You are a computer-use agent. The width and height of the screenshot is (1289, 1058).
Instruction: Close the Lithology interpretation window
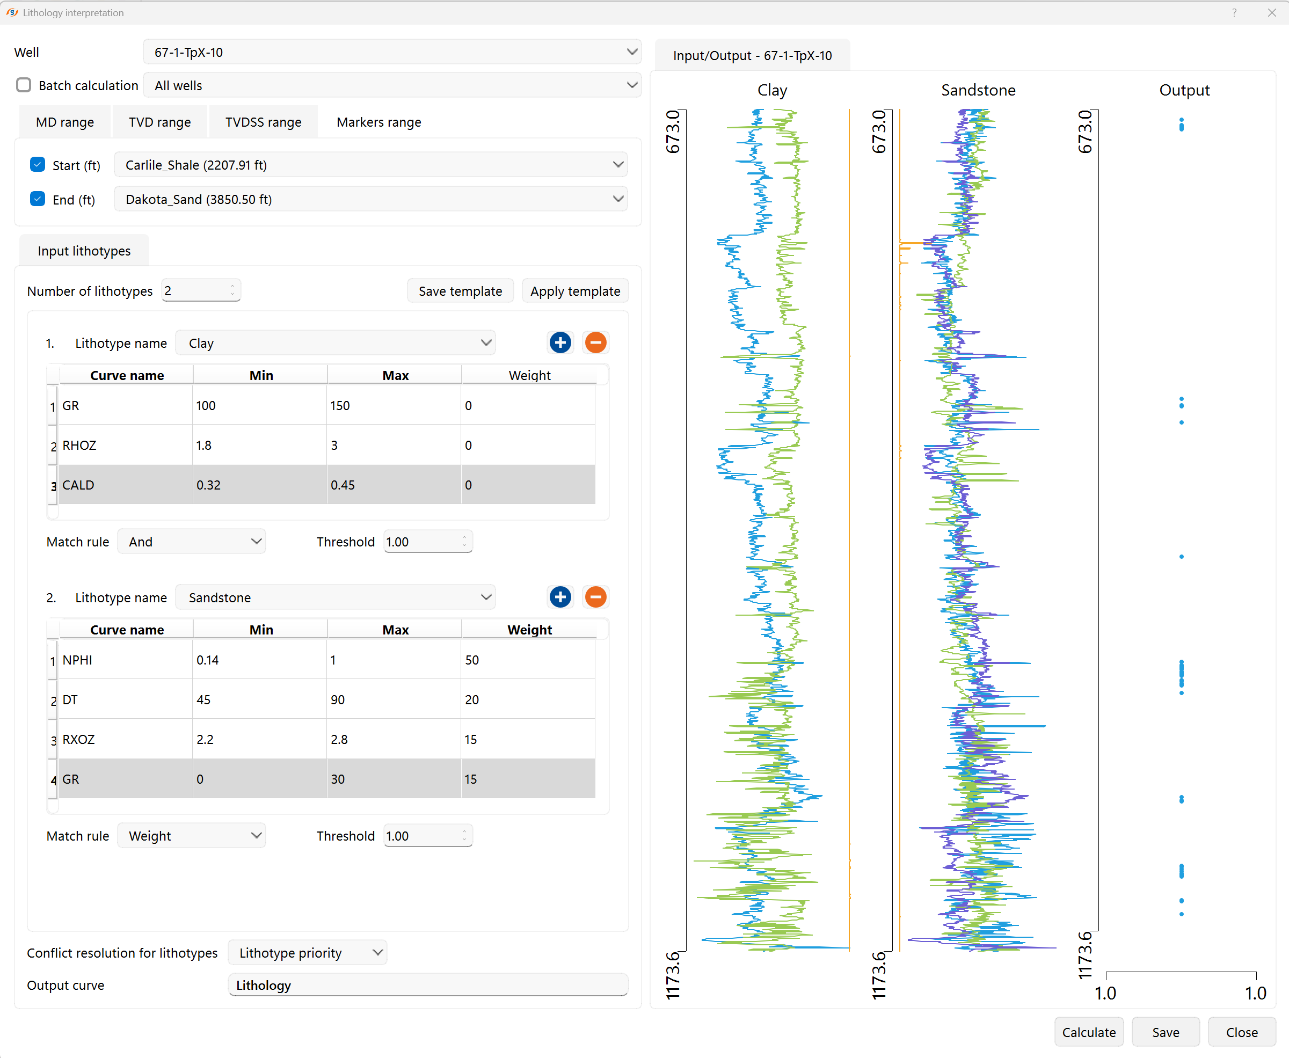point(1272,12)
